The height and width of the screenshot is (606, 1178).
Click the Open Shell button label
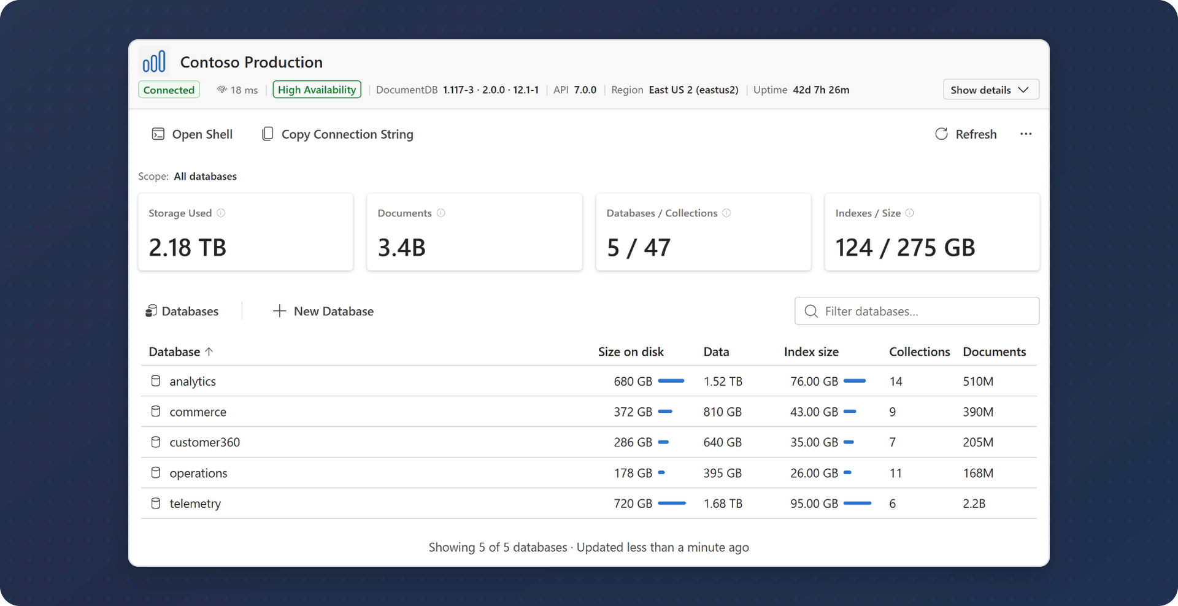click(202, 134)
